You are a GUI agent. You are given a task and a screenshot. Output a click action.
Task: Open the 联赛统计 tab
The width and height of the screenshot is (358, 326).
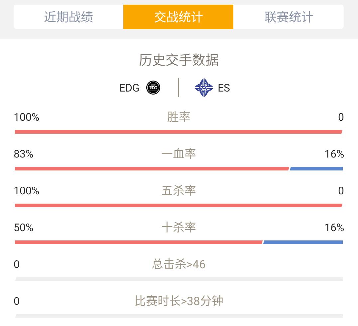[x=289, y=17]
